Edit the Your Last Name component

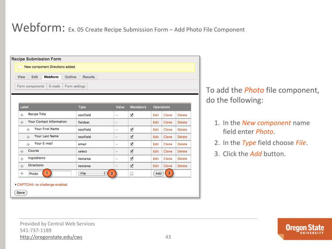click(156, 137)
